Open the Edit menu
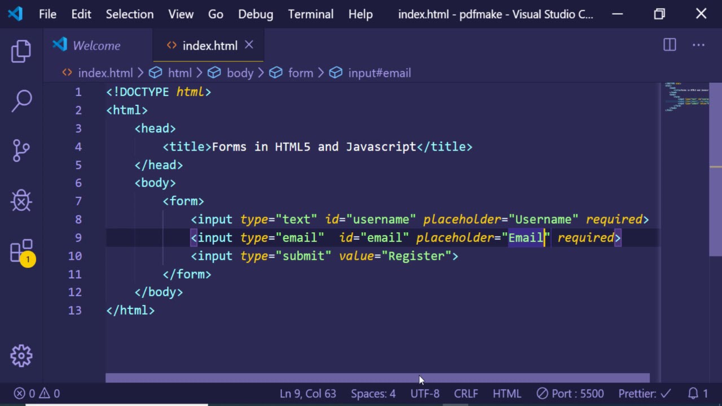Screen dimensions: 722x406 [x=81, y=14]
